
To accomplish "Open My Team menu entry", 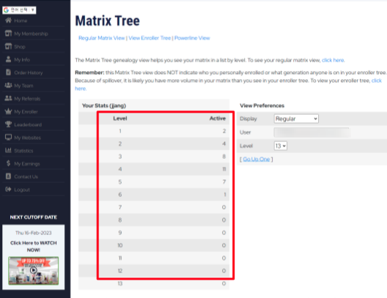I will point(23,86).
